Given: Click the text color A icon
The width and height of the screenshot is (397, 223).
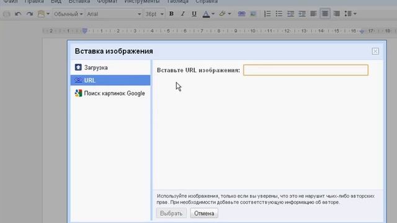Looking at the screenshot, I should pos(206,14).
